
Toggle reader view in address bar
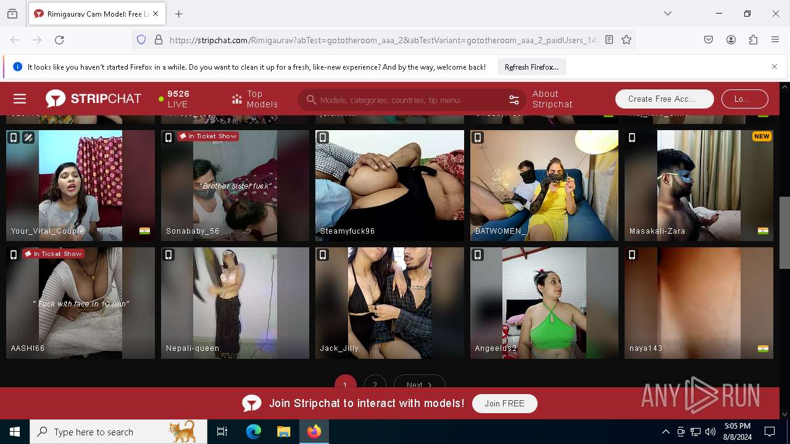[609, 39]
